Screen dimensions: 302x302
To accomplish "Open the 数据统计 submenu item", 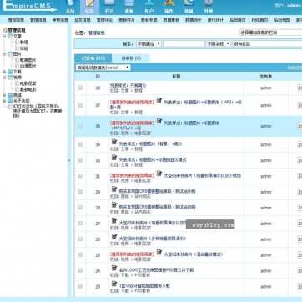I will [194, 20].
